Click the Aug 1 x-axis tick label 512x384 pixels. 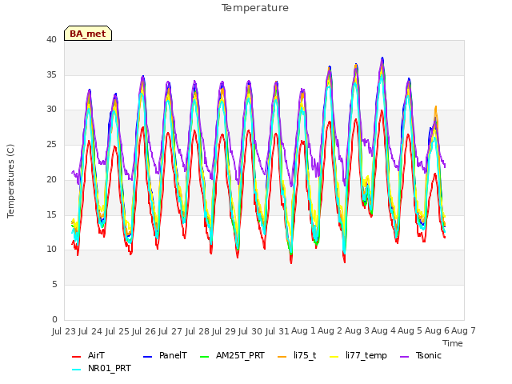tap(303, 331)
